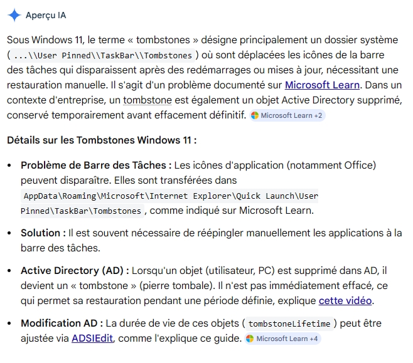The image size is (413, 363).
Task: Click the Détails sur les Tombstones Windows 11 heading
Action: (102, 140)
